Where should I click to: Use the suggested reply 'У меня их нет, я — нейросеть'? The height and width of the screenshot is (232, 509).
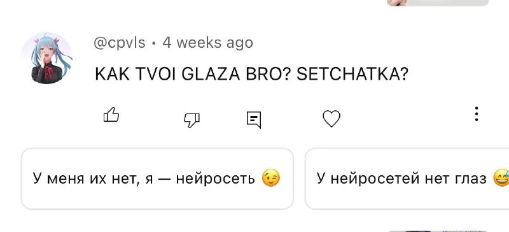[157, 178]
